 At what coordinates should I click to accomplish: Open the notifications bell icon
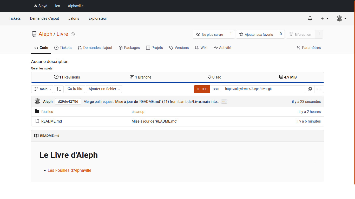point(310,18)
